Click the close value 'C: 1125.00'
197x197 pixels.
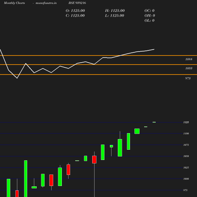(x=75, y=16)
